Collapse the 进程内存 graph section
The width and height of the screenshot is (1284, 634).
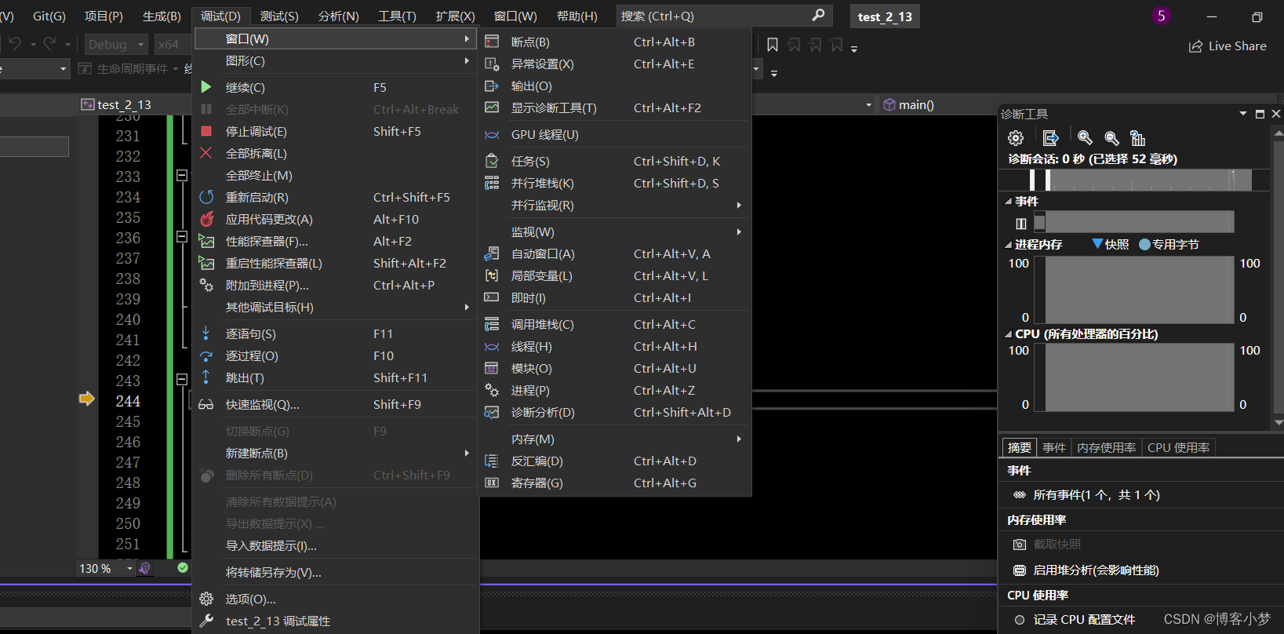[1009, 245]
